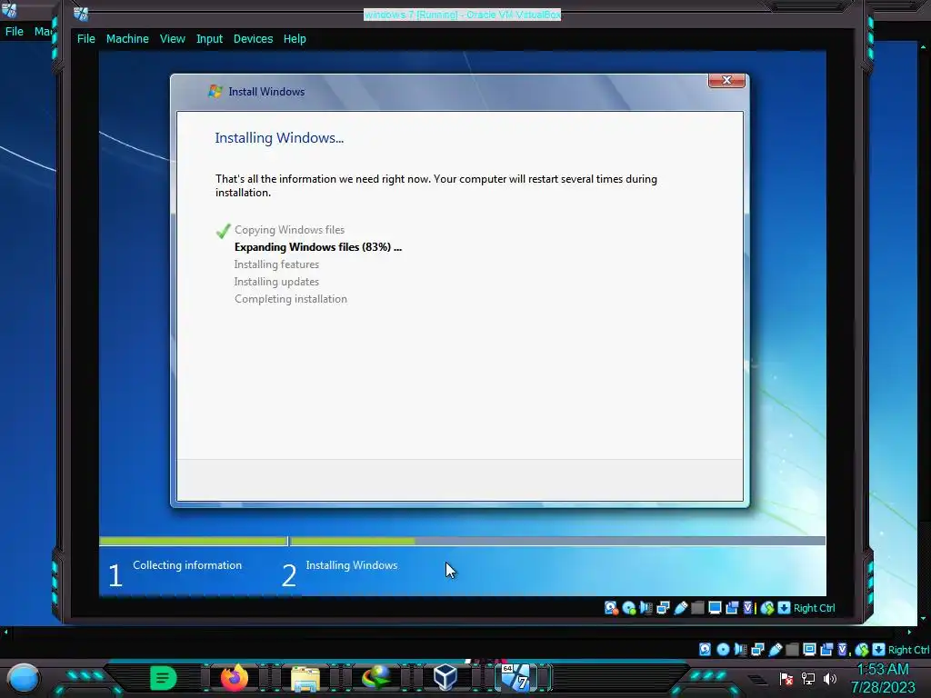This screenshot has width=931, height=698.
Task: Open the Devices menu
Action: point(253,38)
